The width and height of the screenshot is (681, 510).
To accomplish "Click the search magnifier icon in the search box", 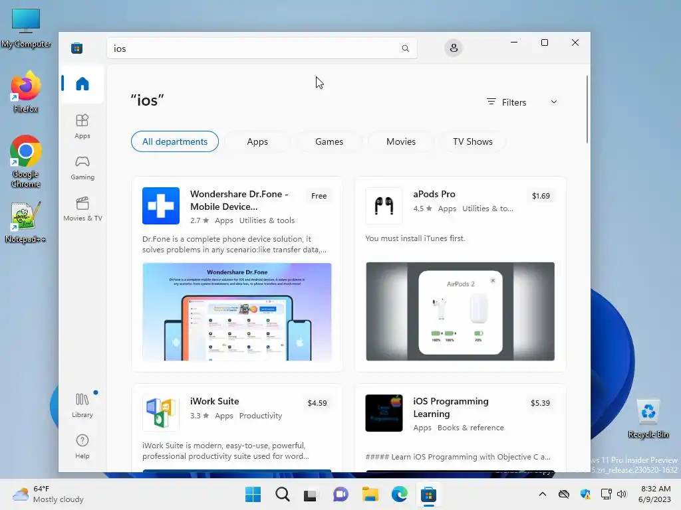I will click(405, 48).
